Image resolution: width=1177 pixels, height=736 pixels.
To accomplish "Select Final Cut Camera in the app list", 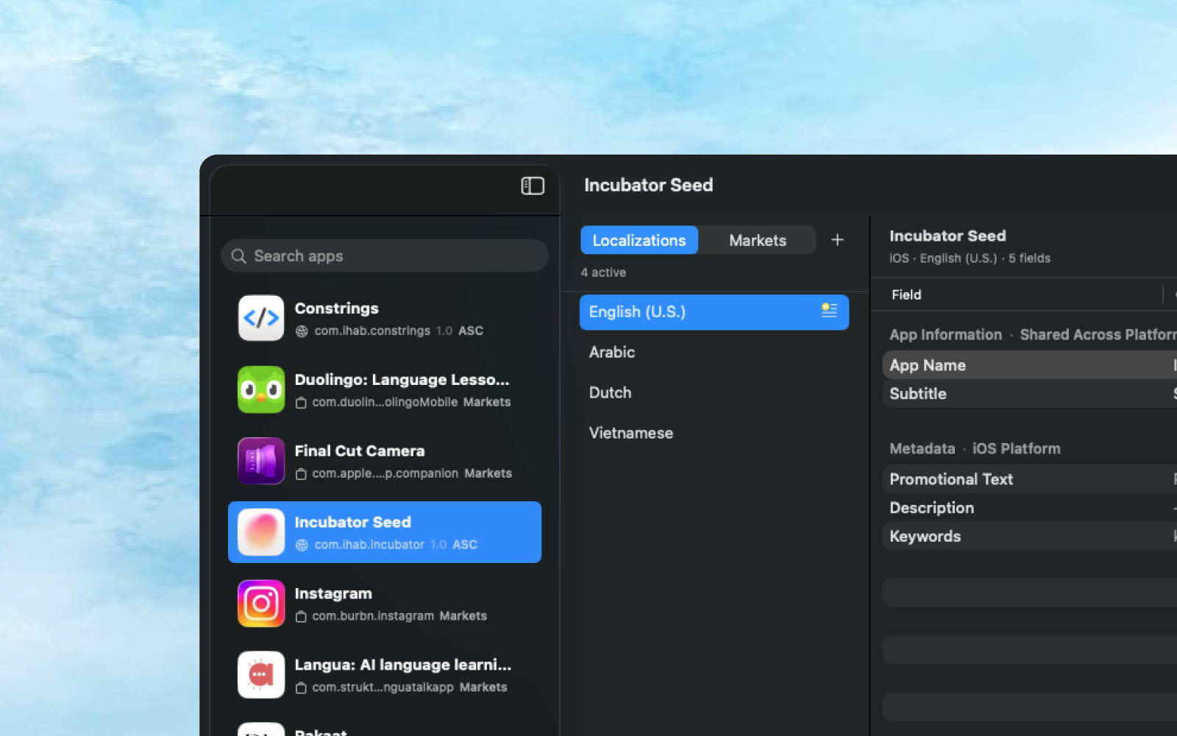I will 385,461.
